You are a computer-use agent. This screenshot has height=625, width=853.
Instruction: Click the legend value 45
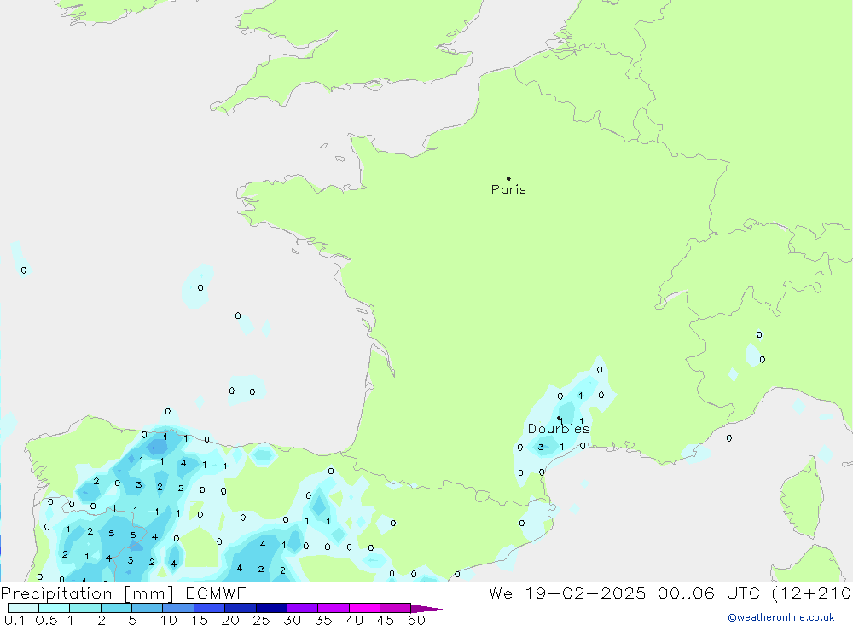point(386,620)
